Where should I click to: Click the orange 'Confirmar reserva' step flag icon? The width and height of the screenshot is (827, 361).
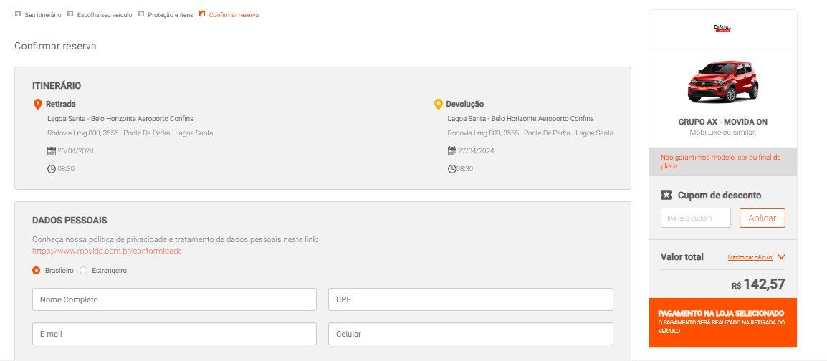[x=202, y=14]
